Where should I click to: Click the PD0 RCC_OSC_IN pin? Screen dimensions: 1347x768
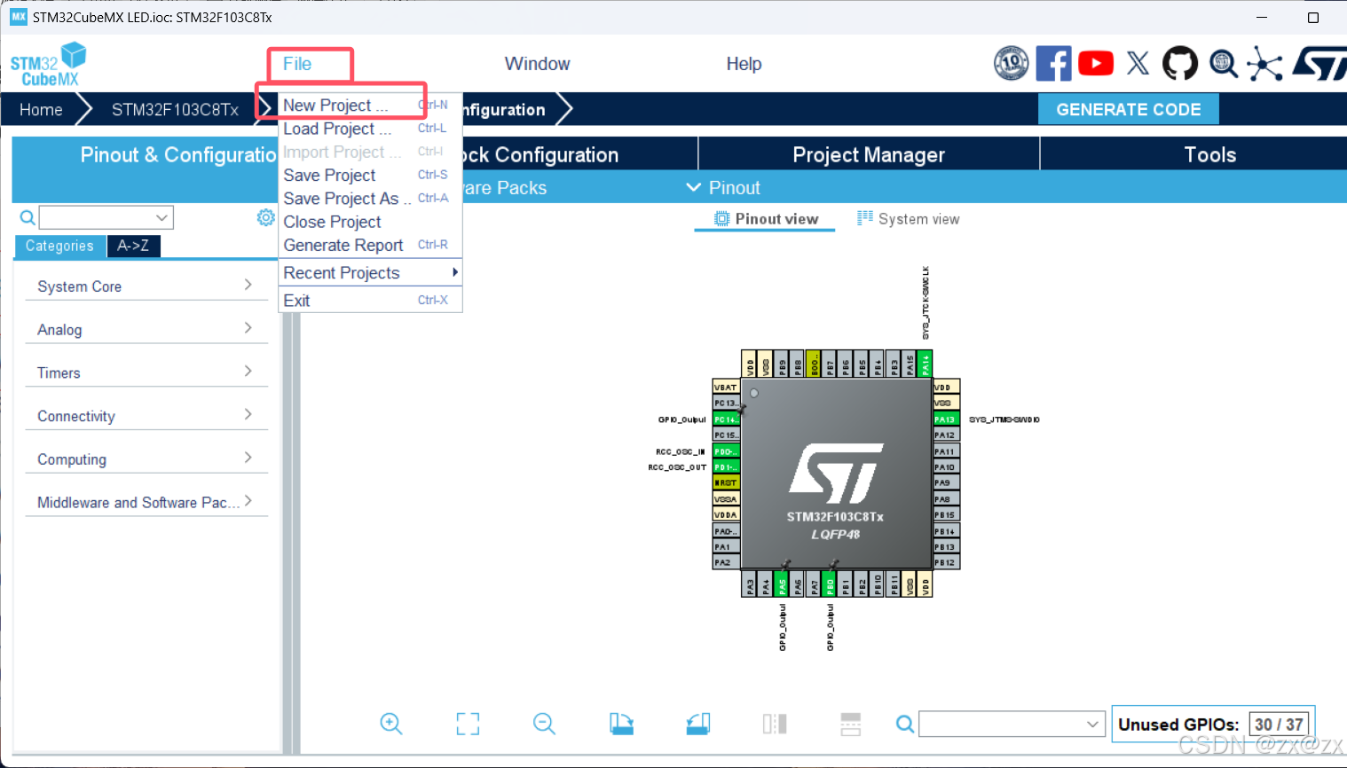726,451
